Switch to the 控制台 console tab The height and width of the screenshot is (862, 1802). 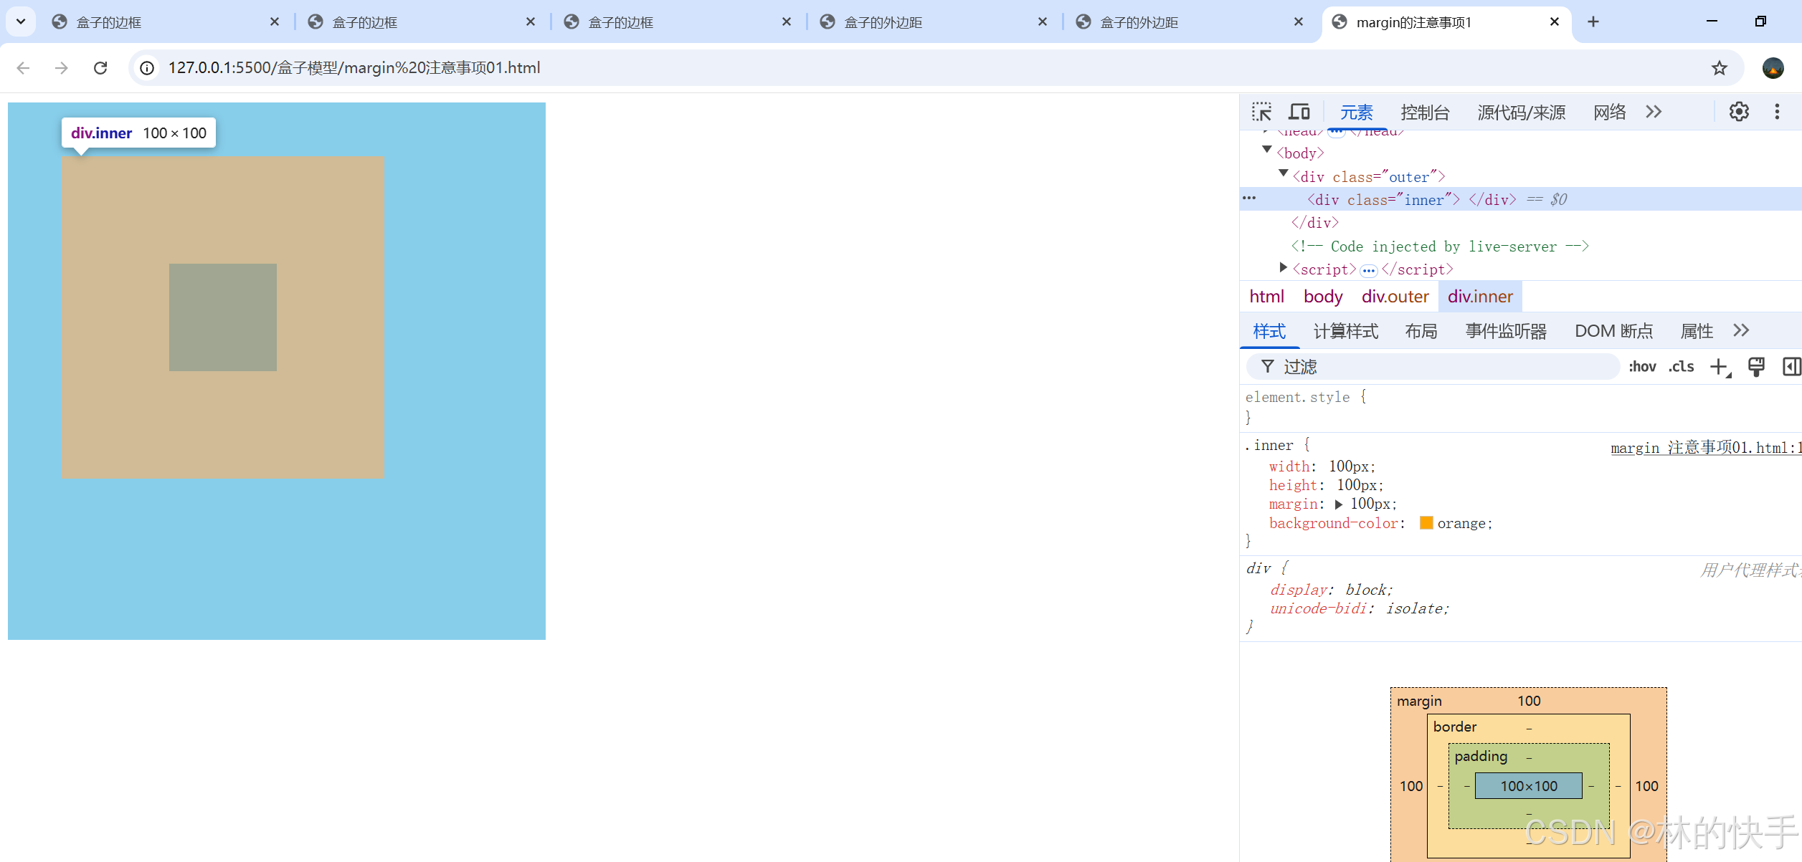(x=1425, y=112)
